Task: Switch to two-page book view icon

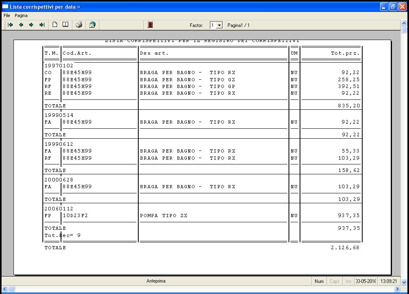Action: pos(65,25)
